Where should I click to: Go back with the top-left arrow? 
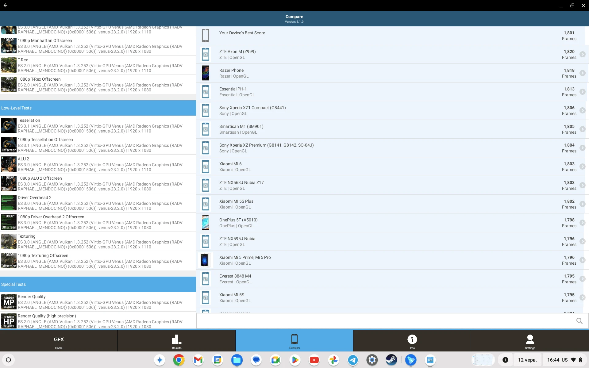(x=6, y=6)
